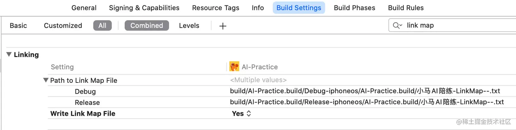Open the Resource Tags tab
Screen dimensions: 516x130
[x=216, y=8]
